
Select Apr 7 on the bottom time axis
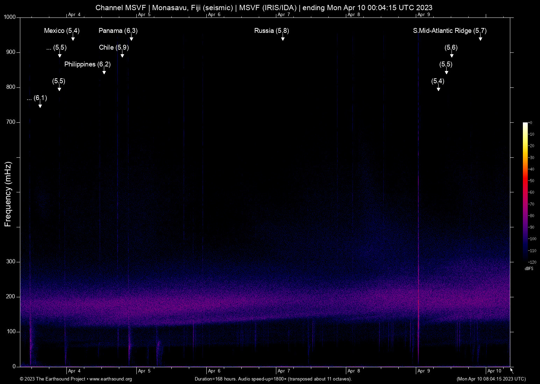[284, 371]
